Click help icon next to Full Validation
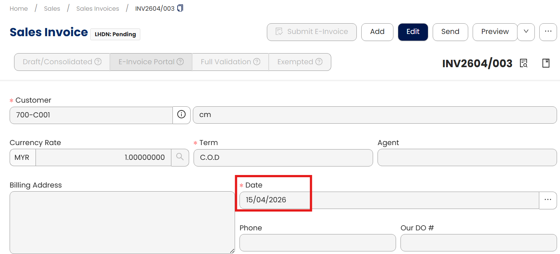This screenshot has height=254, width=560. tap(256, 62)
